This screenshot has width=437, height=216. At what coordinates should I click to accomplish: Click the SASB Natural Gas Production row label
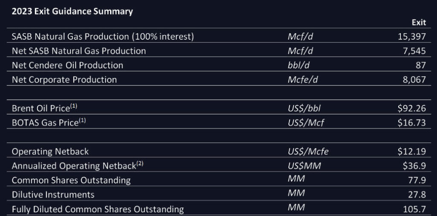103,37
